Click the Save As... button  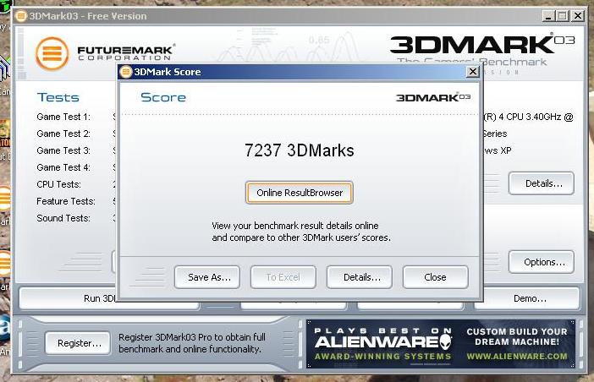(207, 277)
